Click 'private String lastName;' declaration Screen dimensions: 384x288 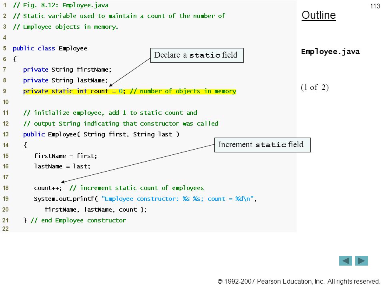click(65, 80)
